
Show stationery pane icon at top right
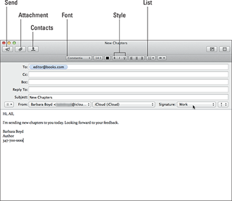(224, 49)
